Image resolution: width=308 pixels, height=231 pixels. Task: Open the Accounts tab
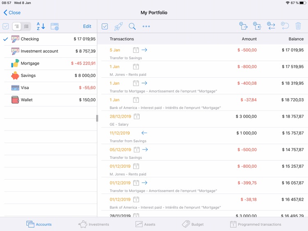(x=39, y=224)
